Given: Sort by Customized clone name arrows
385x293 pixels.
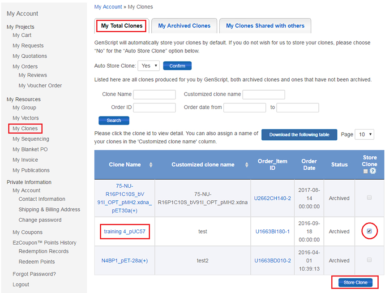Looking at the screenshot, I should 247,165.
